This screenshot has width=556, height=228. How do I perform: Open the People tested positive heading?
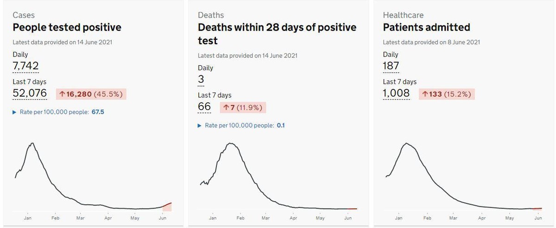click(67, 27)
